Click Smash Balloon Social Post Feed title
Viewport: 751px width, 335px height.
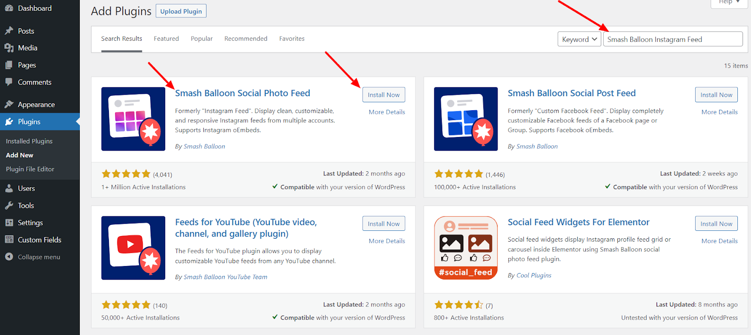click(572, 93)
